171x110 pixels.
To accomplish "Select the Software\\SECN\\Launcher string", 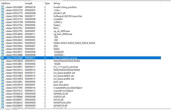I will click(68, 16).
